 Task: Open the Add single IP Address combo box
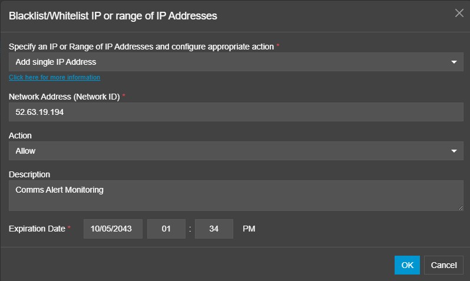click(236, 62)
